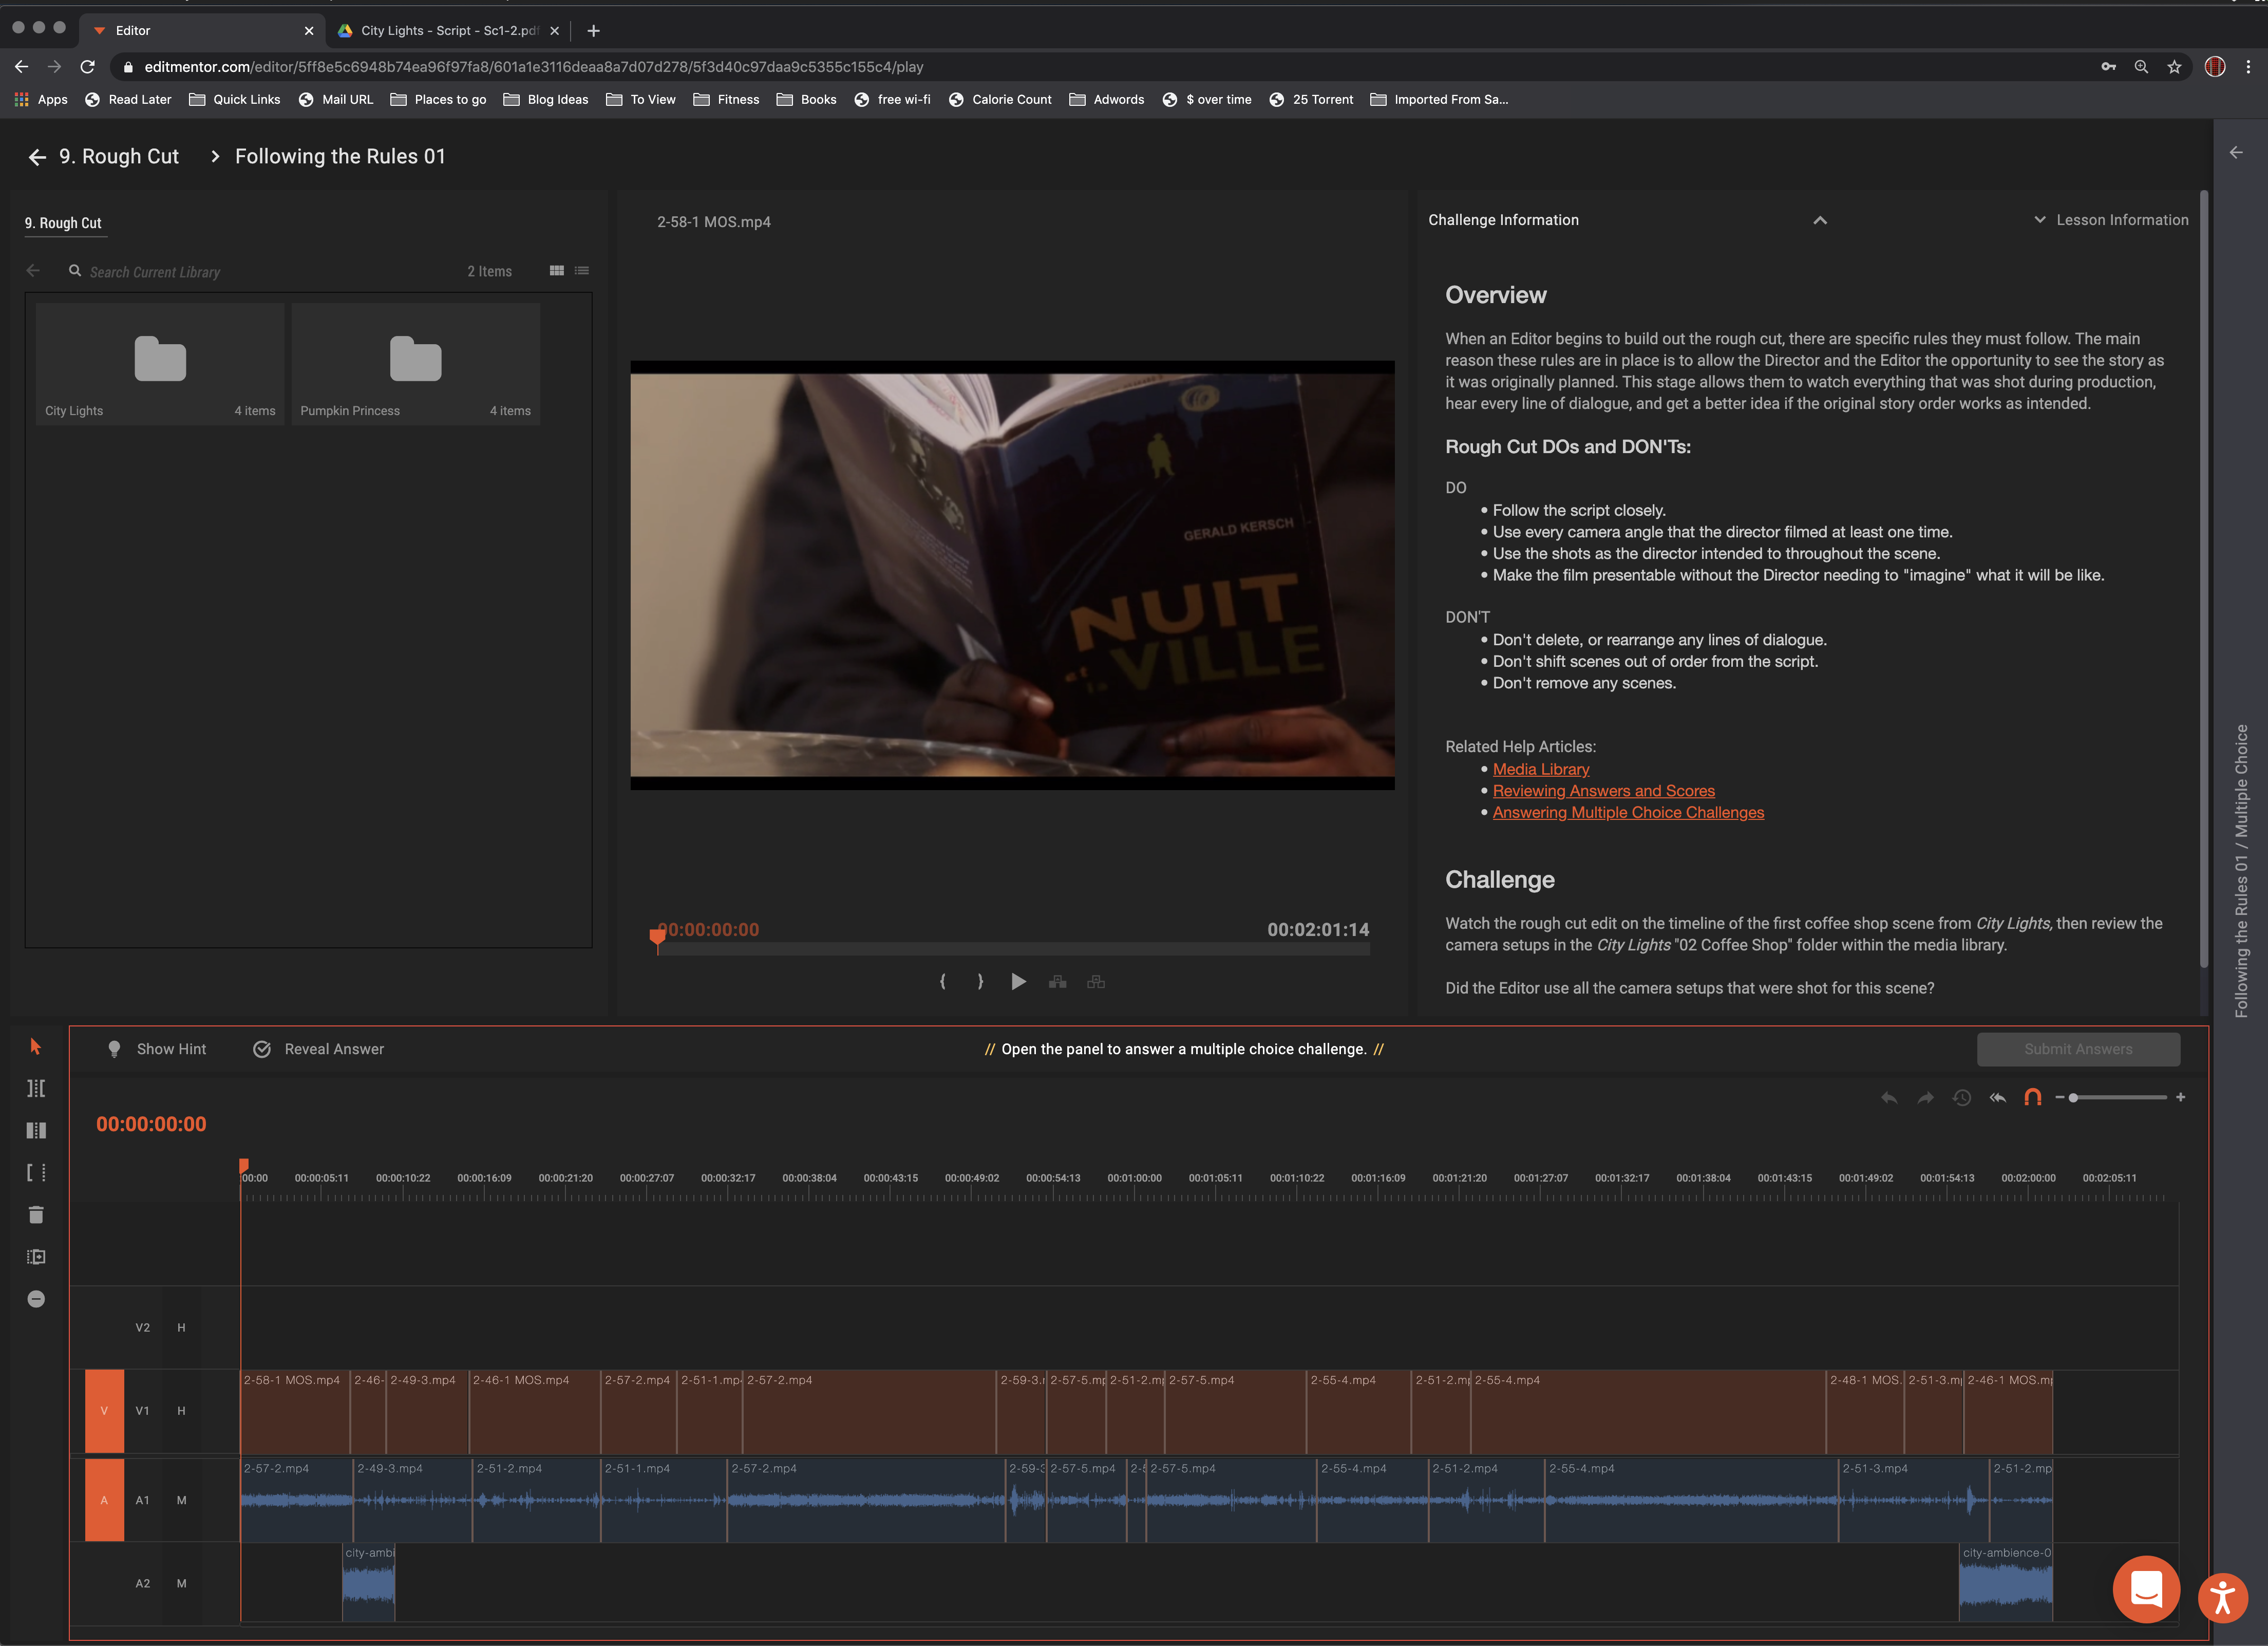2268x1646 pixels.
Task: Reload the browser page
Action: pos(87,66)
